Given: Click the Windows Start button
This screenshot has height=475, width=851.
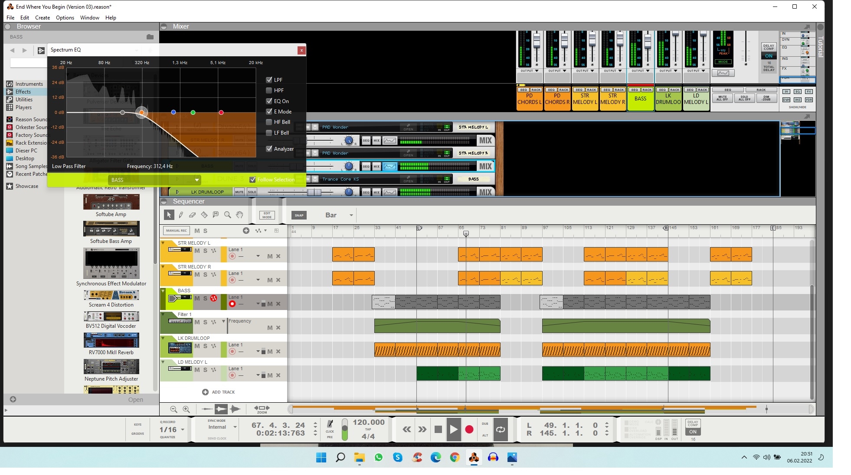Looking at the screenshot, I should click(321, 457).
